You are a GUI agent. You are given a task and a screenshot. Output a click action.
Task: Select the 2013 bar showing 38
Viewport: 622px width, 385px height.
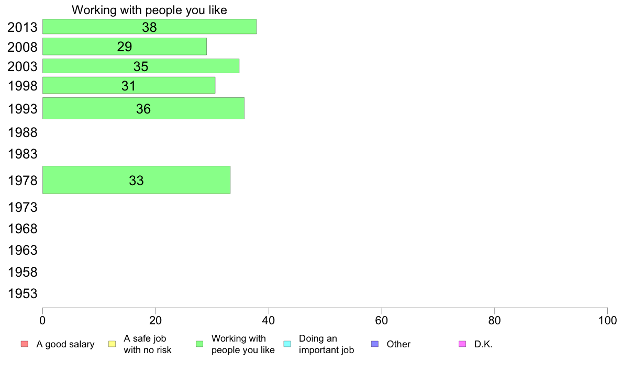coord(150,27)
